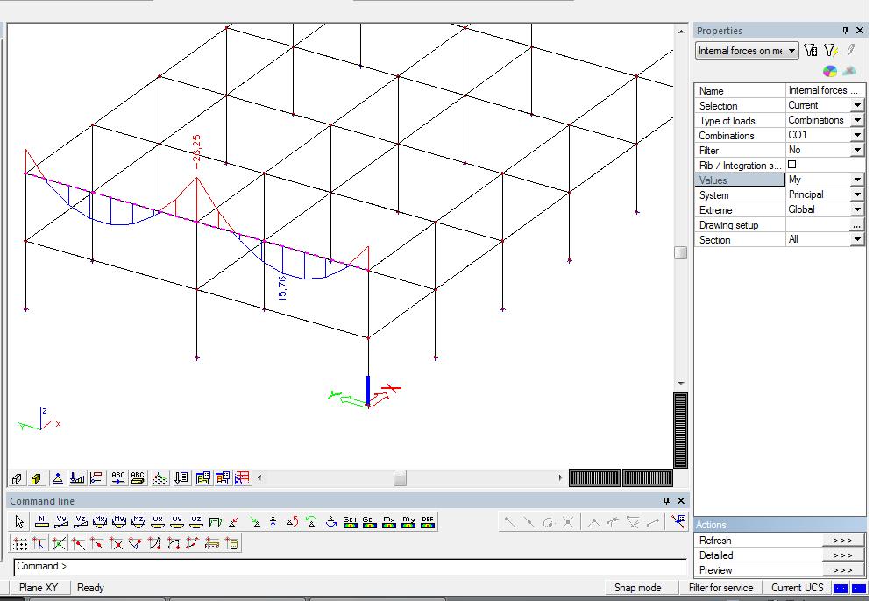Click the colorful pie chart icon in Properties
The image size is (873, 601).
click(x=829, y=71)
